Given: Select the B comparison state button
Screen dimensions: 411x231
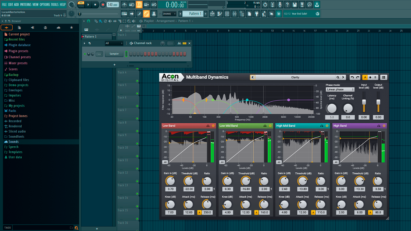Looking at the screenshot, I should point(375,77).
